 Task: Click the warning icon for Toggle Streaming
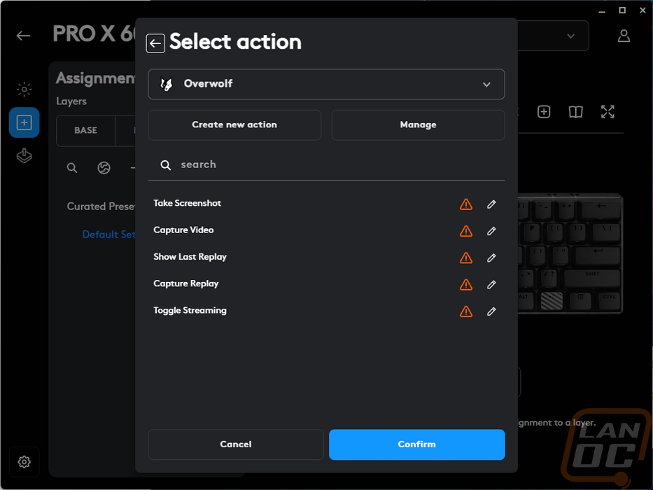coord(466,311)
